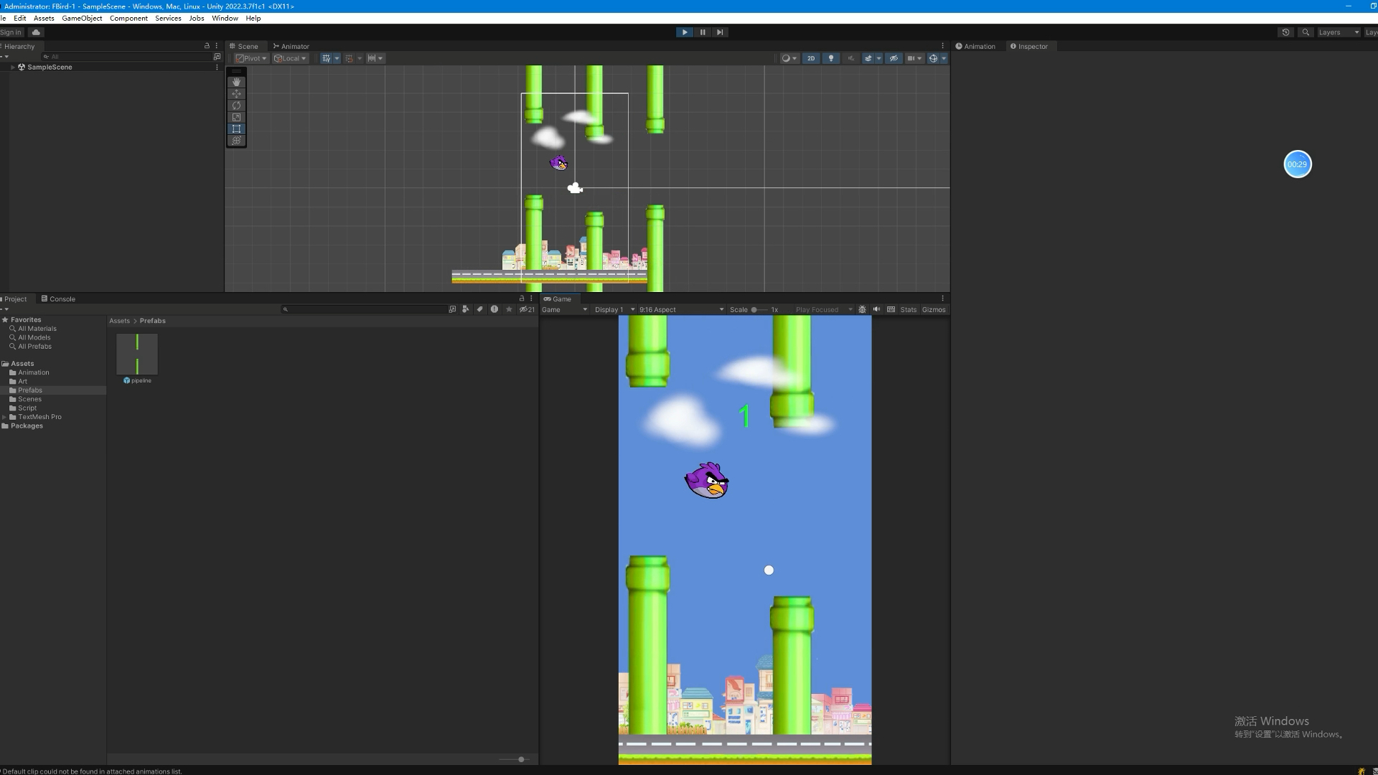The height and width of the screenshot is (775, 1378).
Task: Open the global search magnifier
Action: 1306,32
